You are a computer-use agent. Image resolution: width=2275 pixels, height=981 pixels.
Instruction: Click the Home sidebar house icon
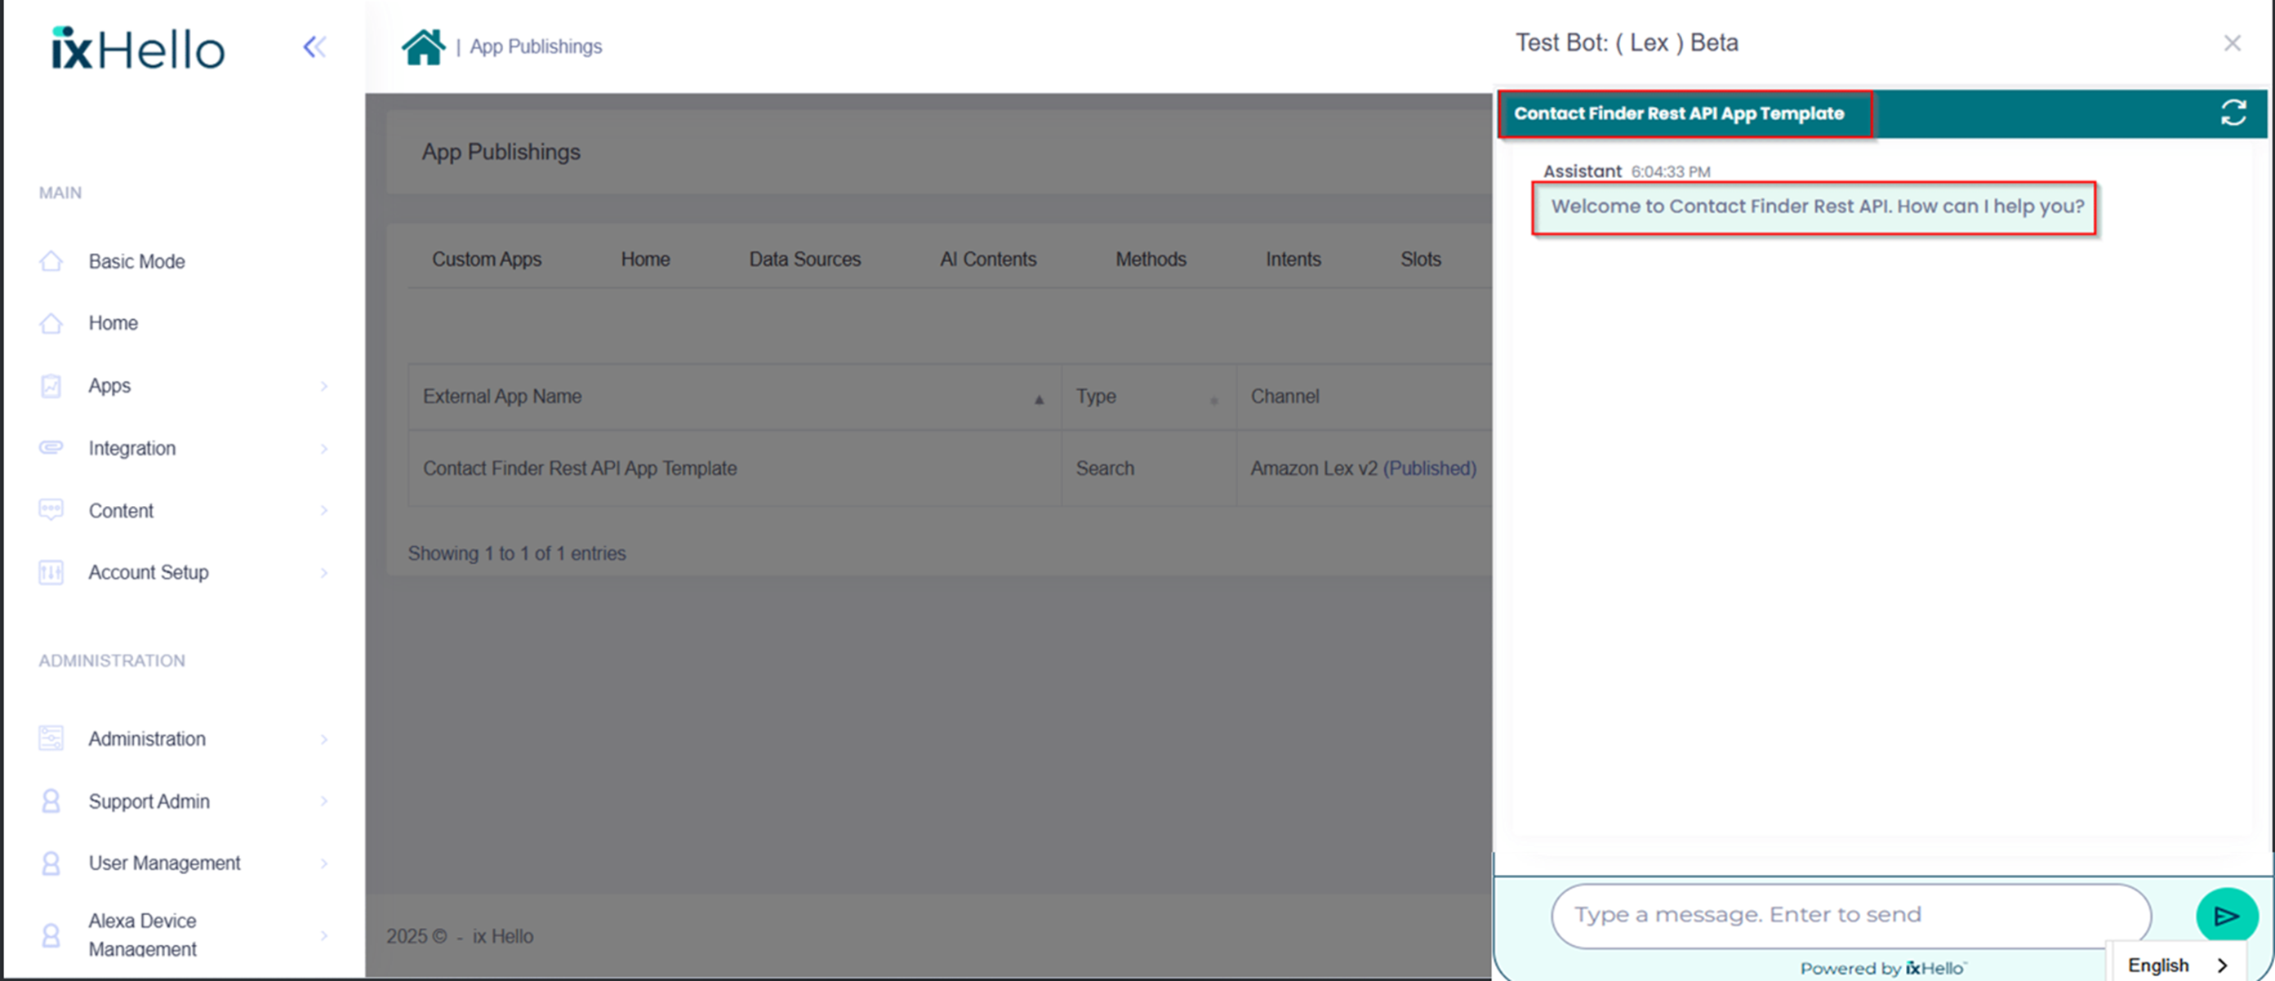click(x=51, y=323)
